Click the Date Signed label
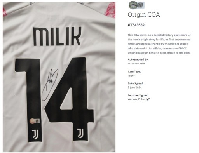 pos(136,83)
